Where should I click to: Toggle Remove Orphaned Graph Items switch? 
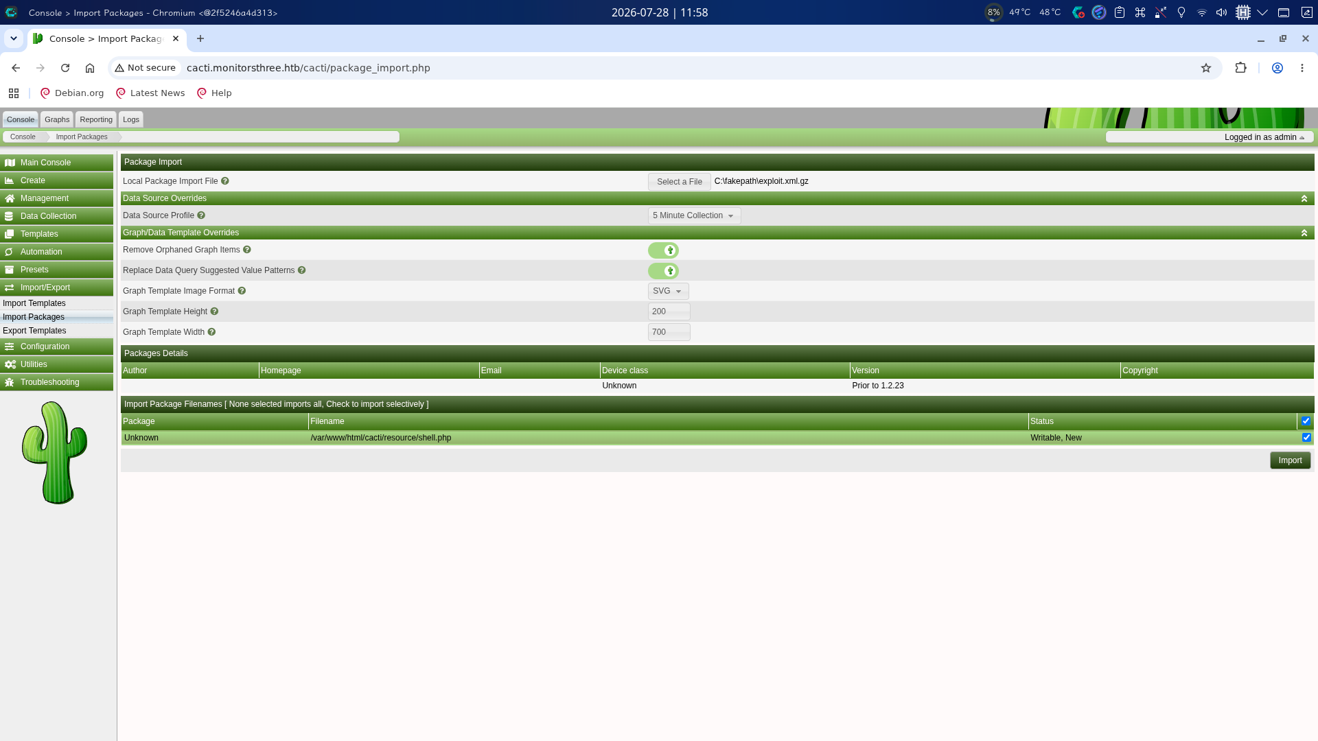click(x=663, y=250)
